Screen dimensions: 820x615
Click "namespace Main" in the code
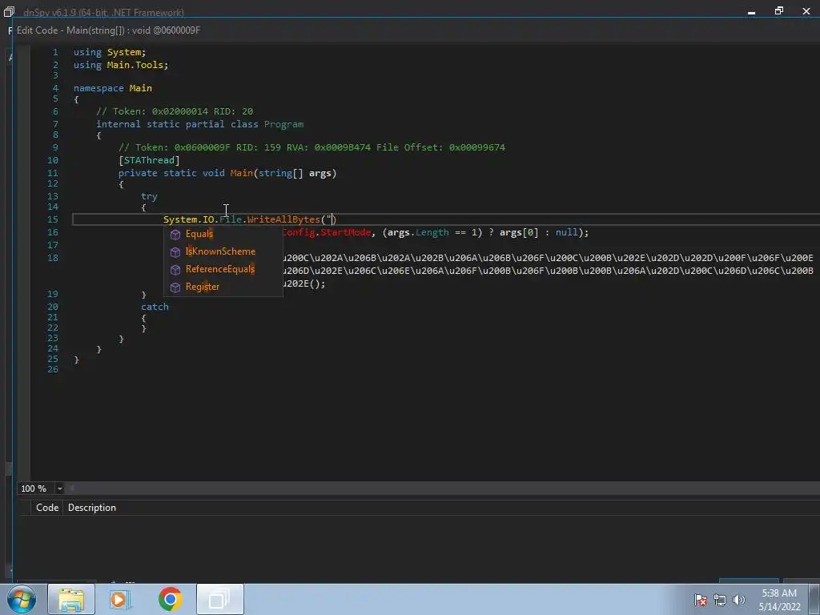coord(112,88)
